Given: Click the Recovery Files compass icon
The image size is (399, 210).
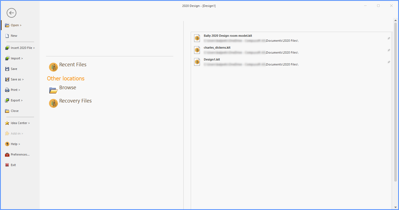Looking at the screenshot, I should (53, 103).
